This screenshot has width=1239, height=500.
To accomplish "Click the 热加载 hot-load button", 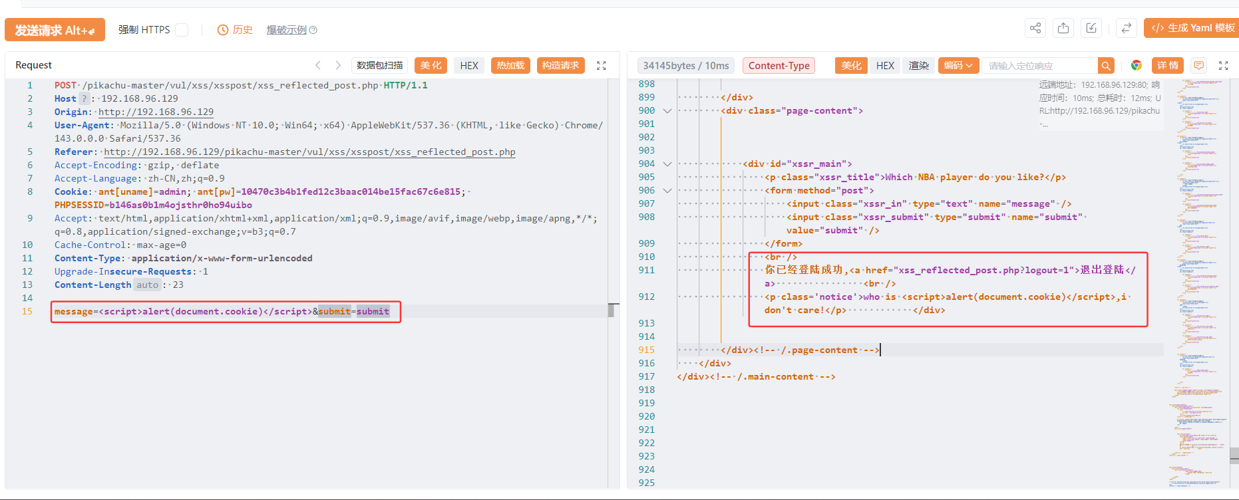I will point(510,65).
